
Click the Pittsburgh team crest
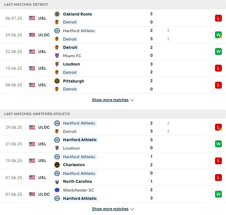coord(57,81)
